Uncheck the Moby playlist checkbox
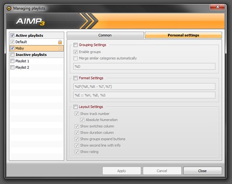Viewport: 232px width, 184px height. (x=13, y=48)
